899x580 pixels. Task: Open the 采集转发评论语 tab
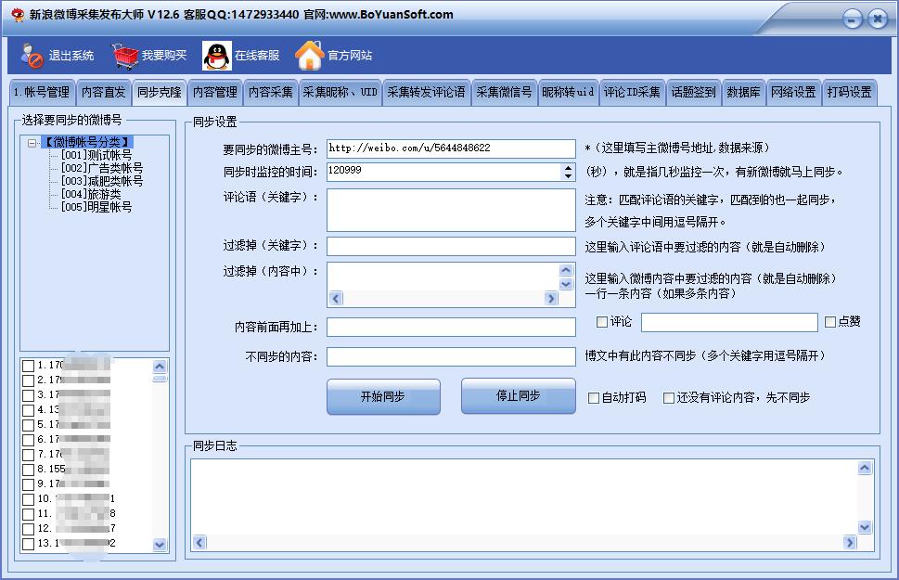[x=426, y=93]
